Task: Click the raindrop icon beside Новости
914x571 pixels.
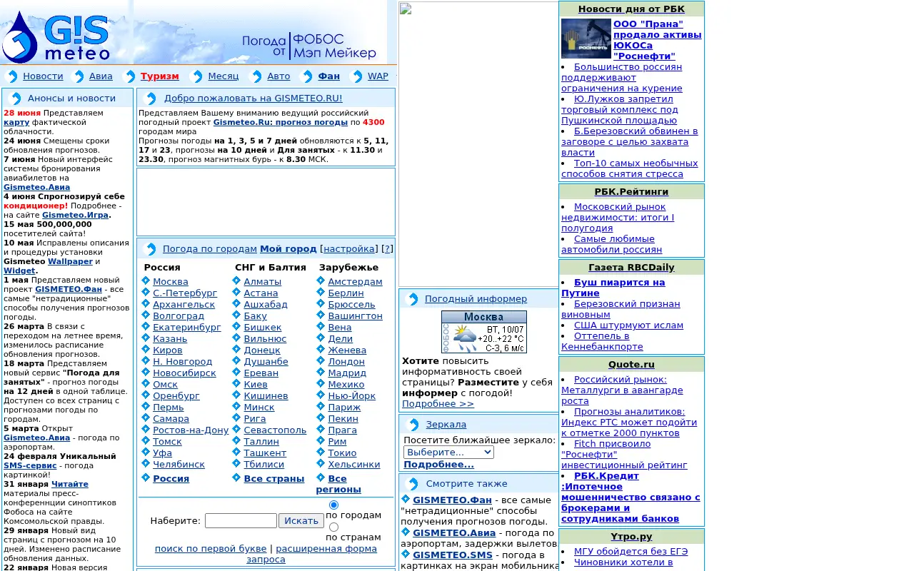Action: (12, 76)
